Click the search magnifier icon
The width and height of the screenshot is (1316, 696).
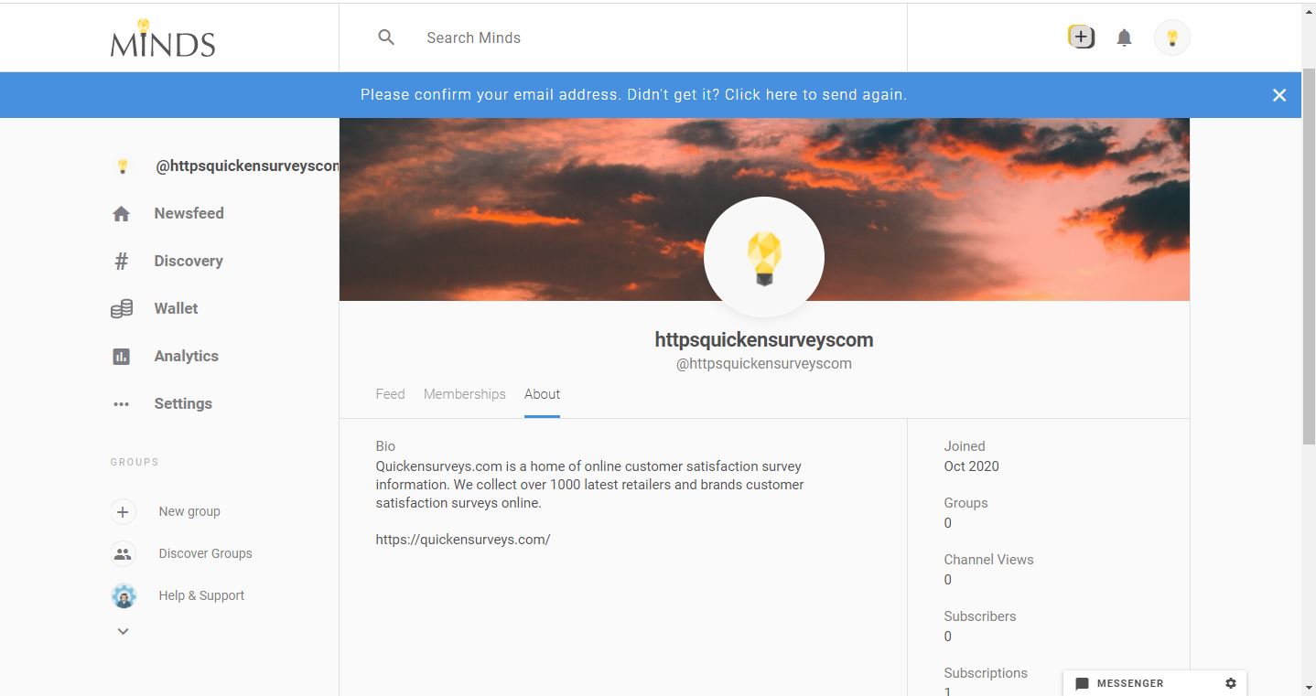386,37
